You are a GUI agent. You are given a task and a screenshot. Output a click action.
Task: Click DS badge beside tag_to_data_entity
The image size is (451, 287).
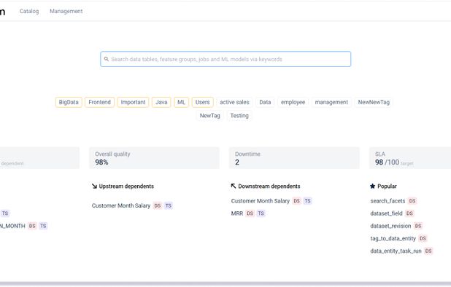coord(423,238)
